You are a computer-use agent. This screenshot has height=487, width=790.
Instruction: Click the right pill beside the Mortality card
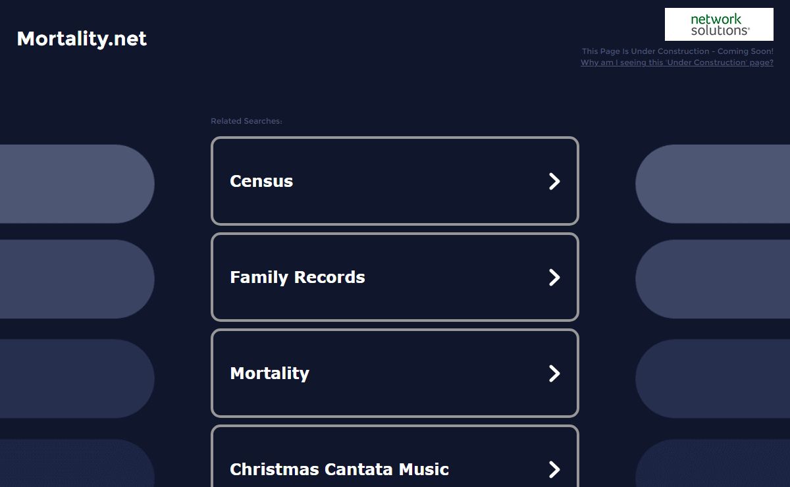point(713,378)
